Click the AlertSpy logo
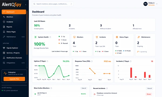The height and width of the screenshot is (97, 162). point(12,5)
